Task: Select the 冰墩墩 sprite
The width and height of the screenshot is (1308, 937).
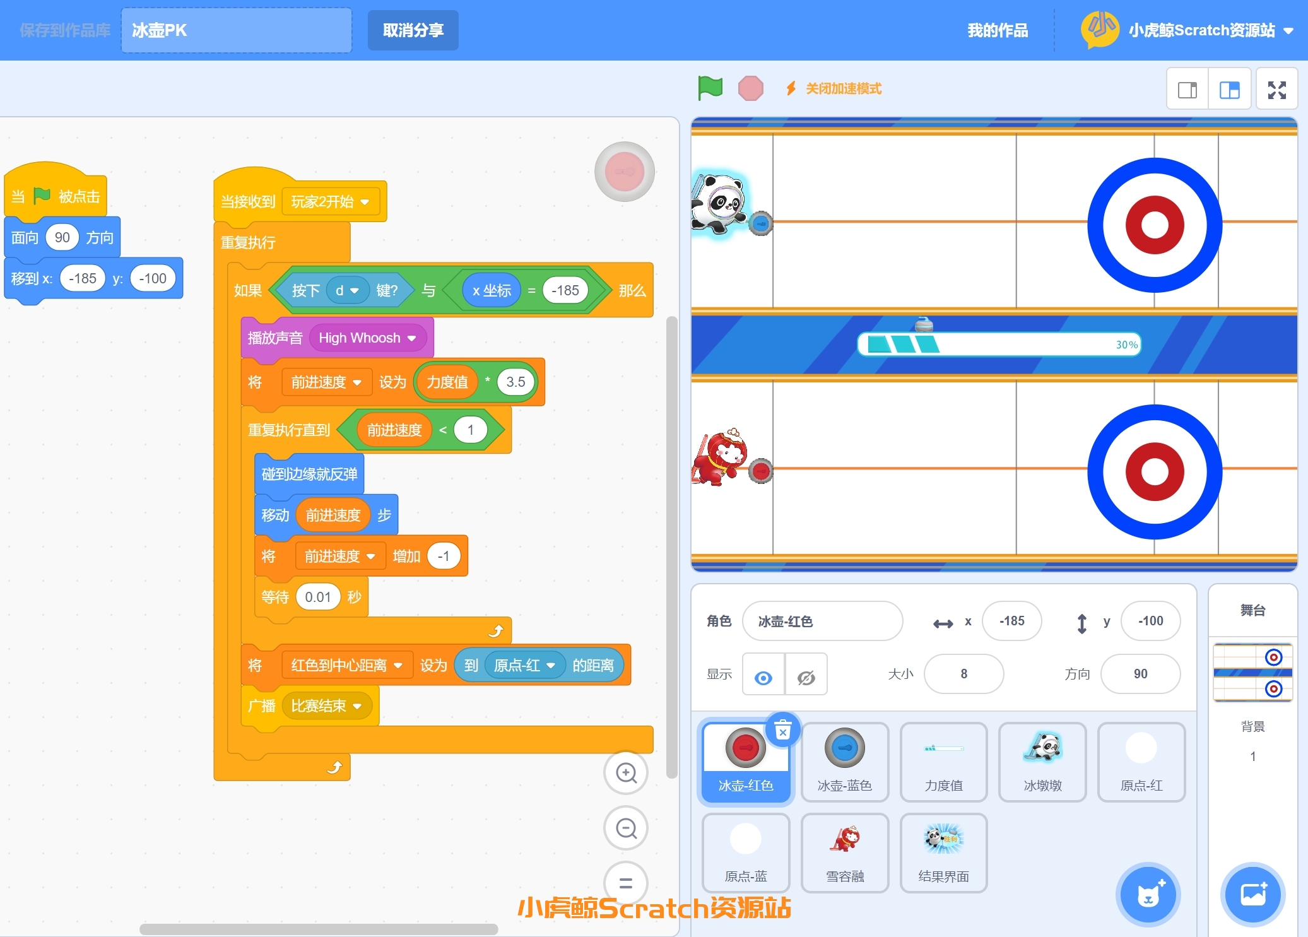Action: pyautogui.click(x=1042, y=762)
